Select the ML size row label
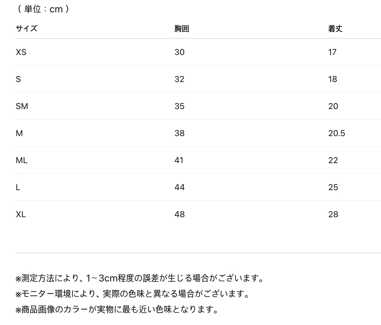 [x=21, y=160]
